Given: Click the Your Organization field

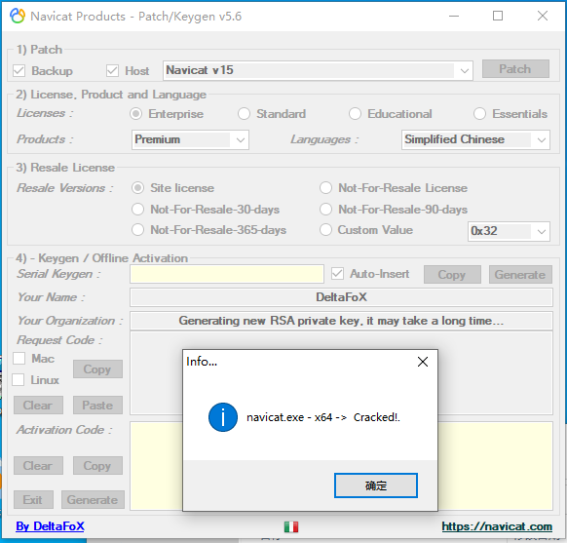Looking at the screenshot, I should coord(341,321).
